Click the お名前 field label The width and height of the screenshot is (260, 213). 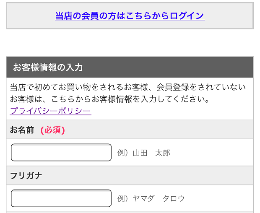pyautogui.click(x=22, y=130)
